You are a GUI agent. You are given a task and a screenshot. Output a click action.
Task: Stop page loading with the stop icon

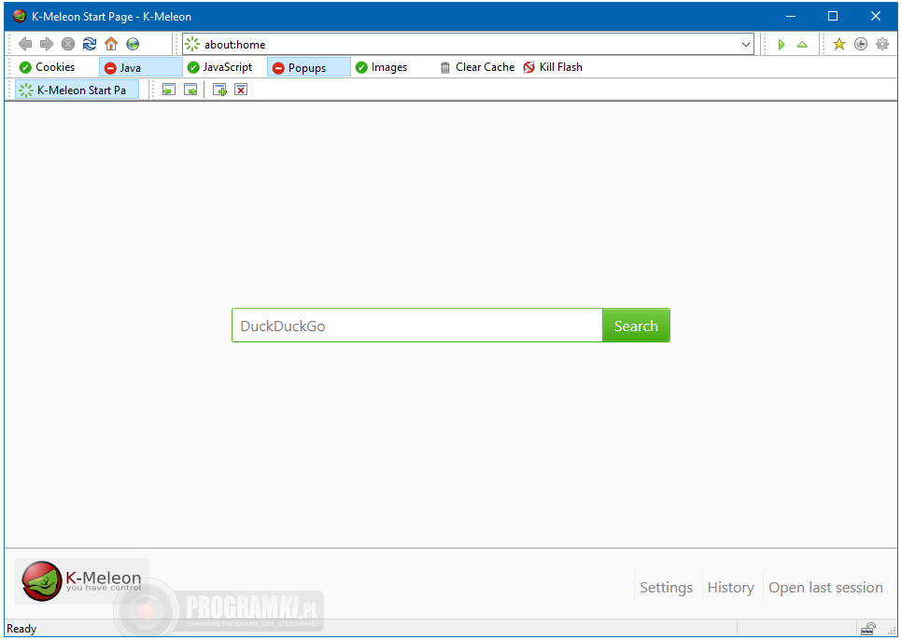point(68,44)
